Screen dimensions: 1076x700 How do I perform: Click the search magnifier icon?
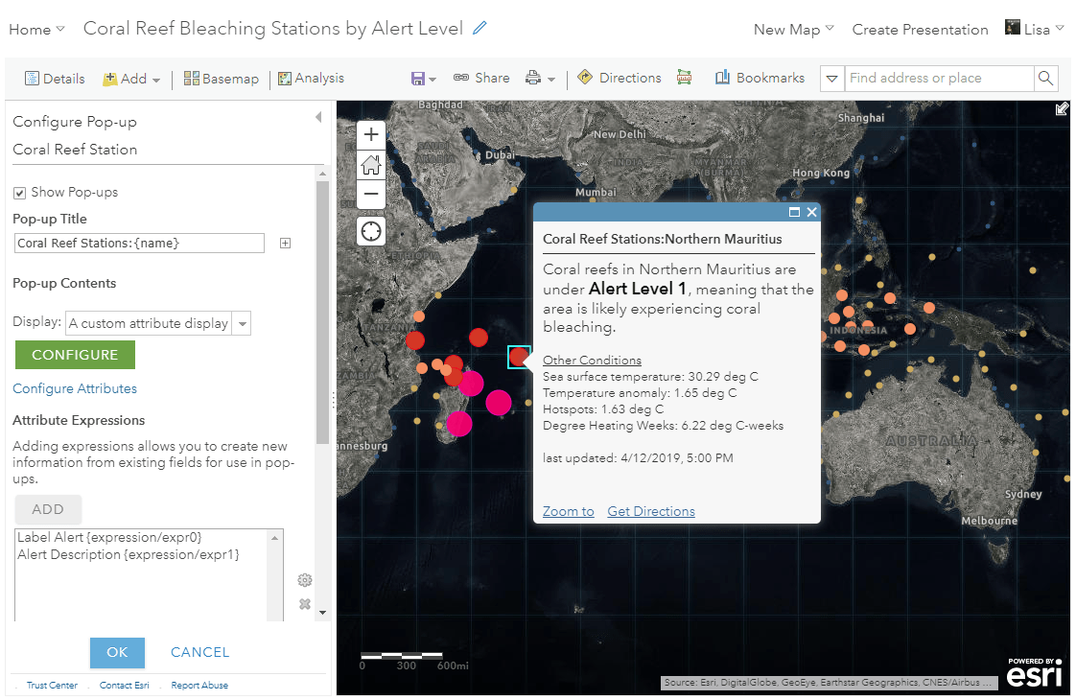1045,79
